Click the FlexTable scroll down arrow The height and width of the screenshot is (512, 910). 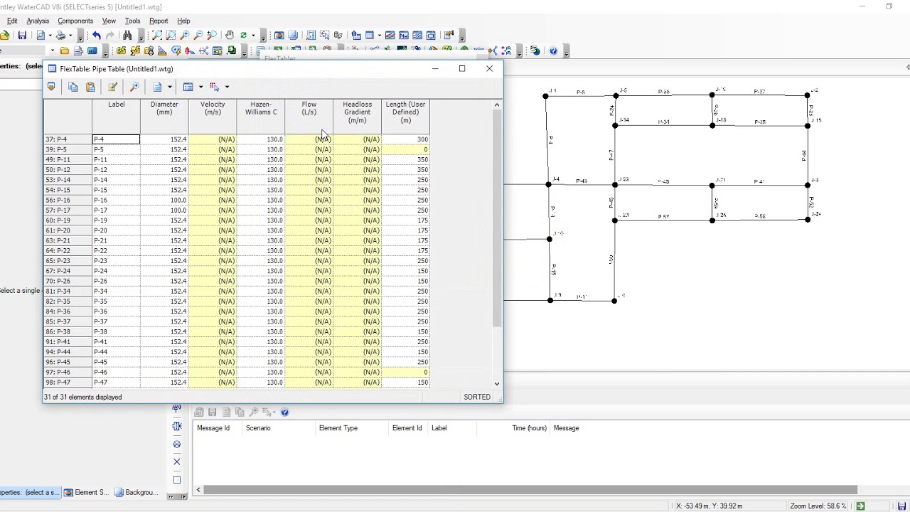(x=497, y=383)
